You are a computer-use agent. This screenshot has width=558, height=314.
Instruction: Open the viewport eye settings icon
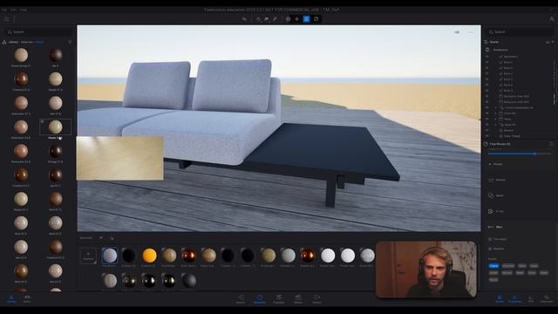[x=457, y=32]
